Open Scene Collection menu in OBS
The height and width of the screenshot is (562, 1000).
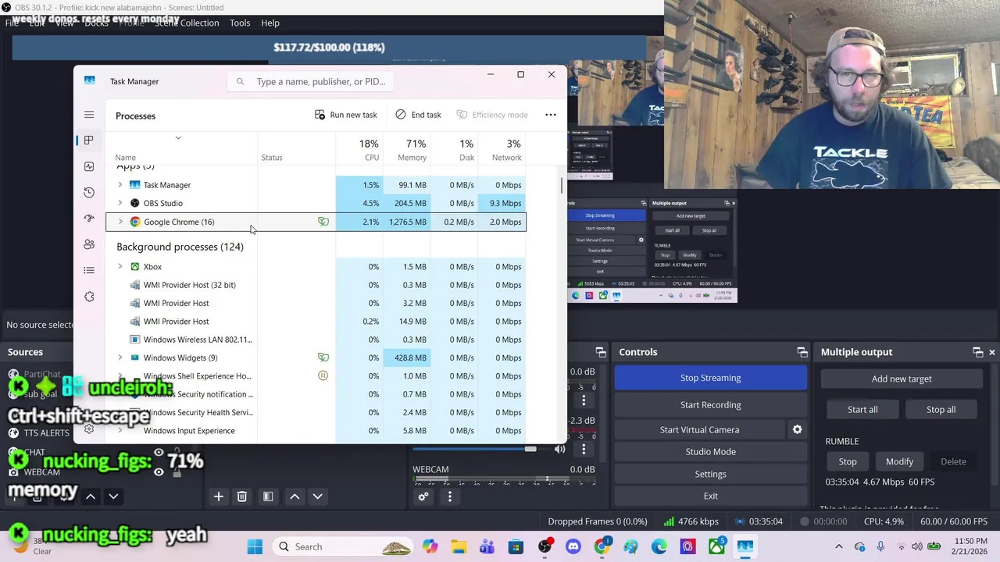(187, 23)
